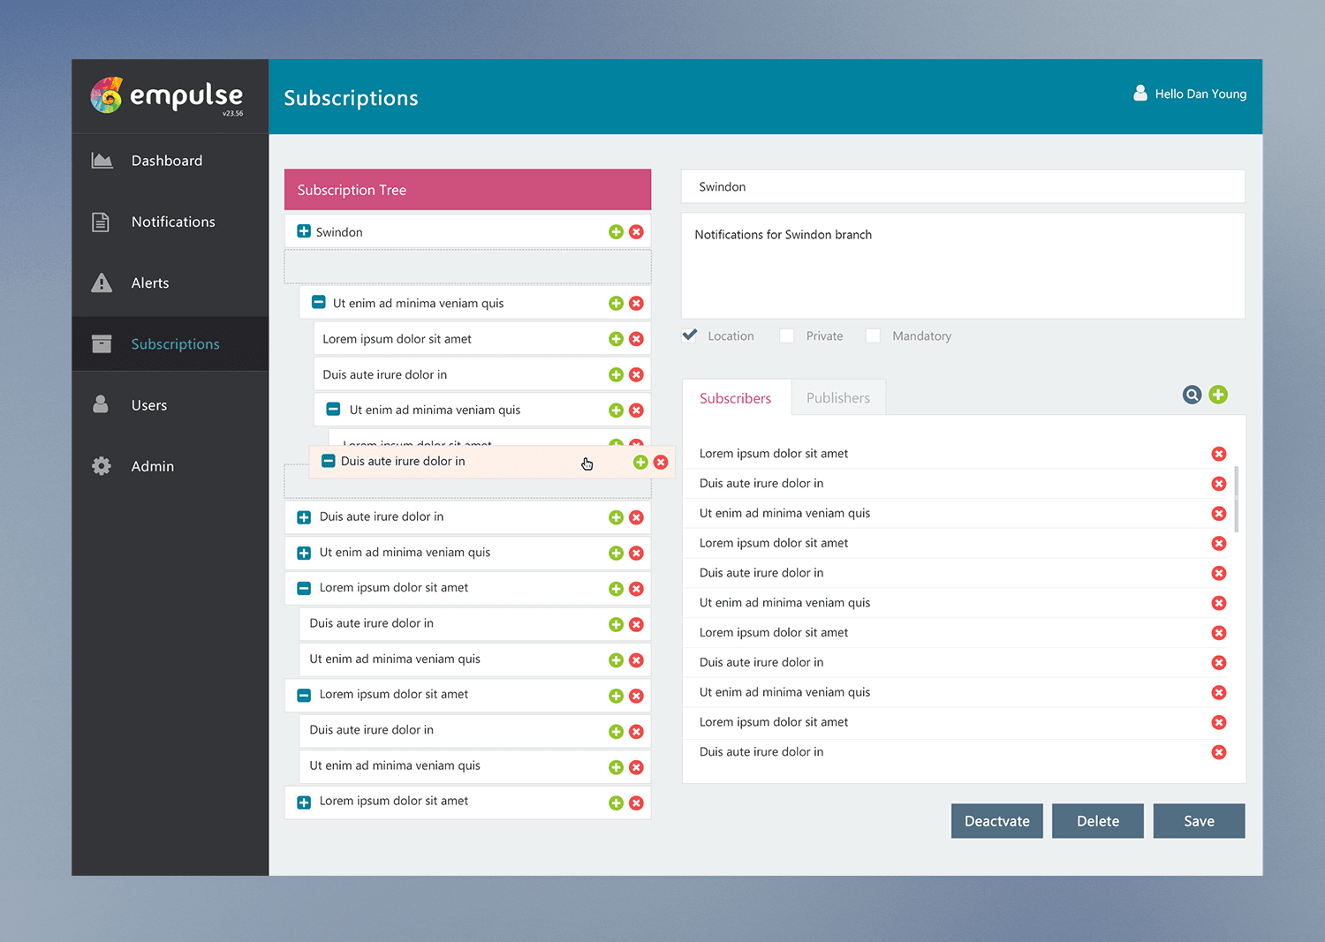Viewport: 1325px width, 942px height.
Task: Uncheck the Location checkbox
Action: pyautogui.click(x=690, y=335)
